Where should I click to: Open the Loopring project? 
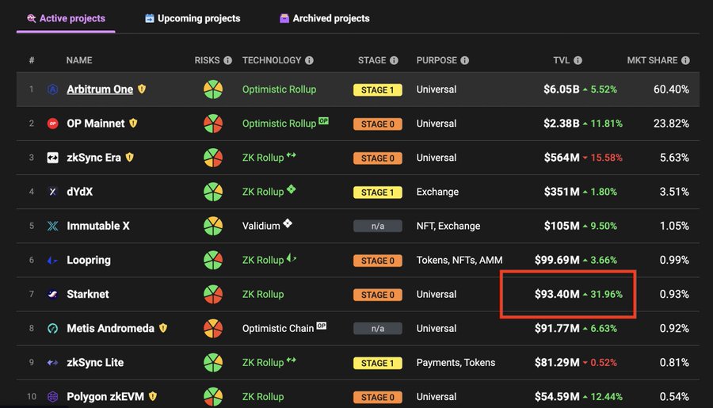coord(89,260)
